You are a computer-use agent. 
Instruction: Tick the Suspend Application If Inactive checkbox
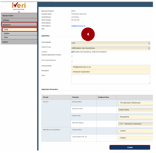[72, 57]
